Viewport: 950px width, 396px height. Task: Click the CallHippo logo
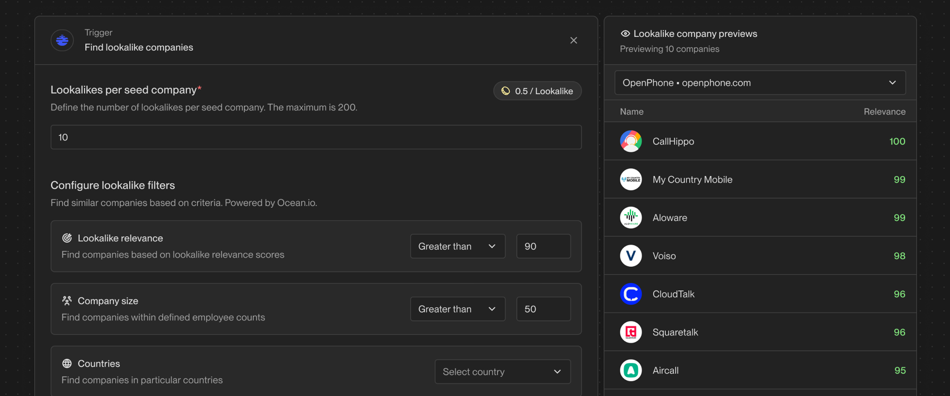(631, 141)
